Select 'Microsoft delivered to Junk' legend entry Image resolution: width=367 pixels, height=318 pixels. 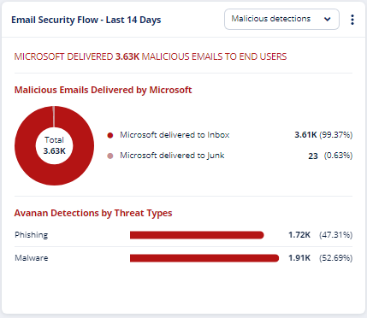click(x=172, y=156)
